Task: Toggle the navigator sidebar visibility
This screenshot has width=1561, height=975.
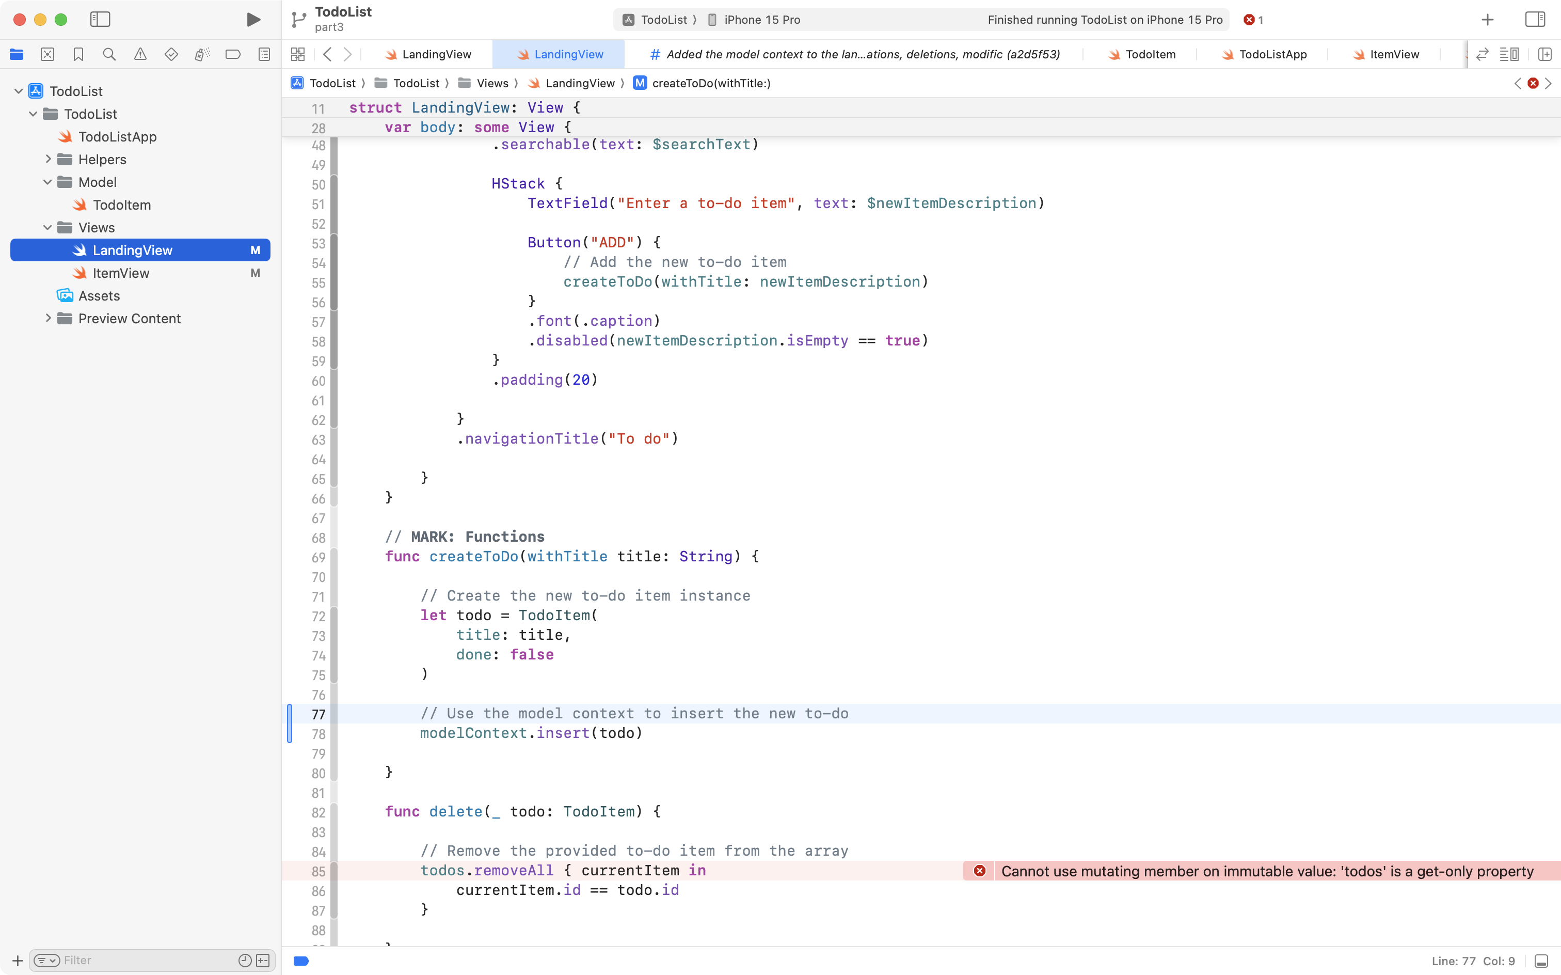Action: 101,19
